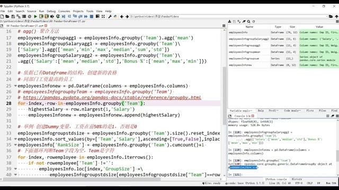Collapse the code fold arrow at line 25
The width and height of the screenshot is (339, 190).
pos(15,86)
